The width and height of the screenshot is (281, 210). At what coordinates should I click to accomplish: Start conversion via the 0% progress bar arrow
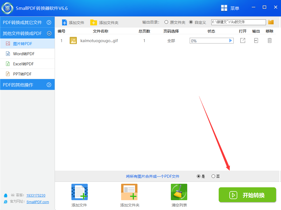(231, 41)
